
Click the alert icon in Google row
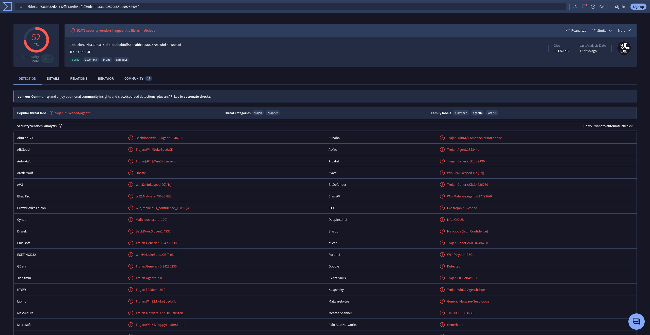click(x=442, y=266)
